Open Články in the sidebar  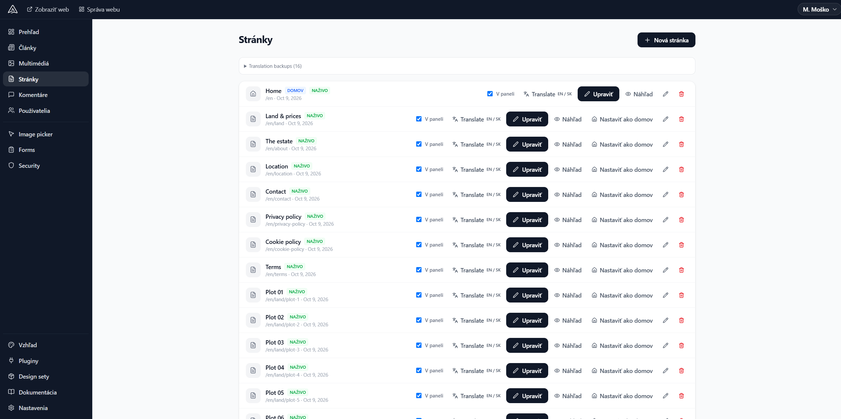coord(46,48)
